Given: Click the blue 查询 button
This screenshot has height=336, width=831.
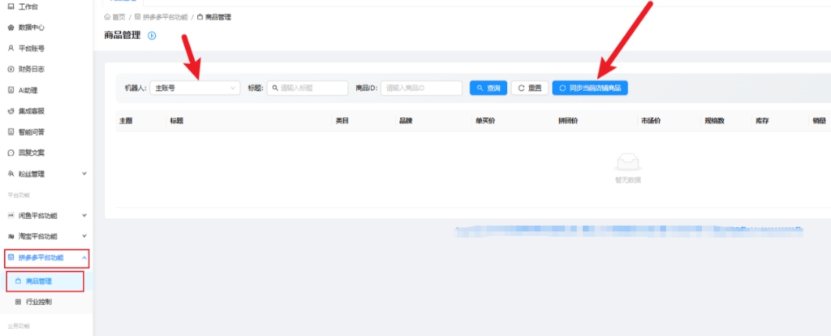Looking at the screenshot, I should (489, 88).
